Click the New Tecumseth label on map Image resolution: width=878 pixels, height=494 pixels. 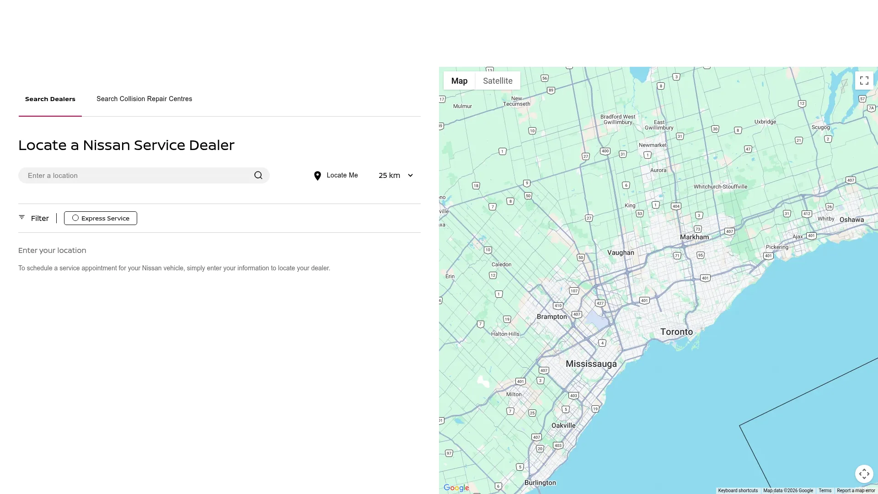tap(517, 101)
